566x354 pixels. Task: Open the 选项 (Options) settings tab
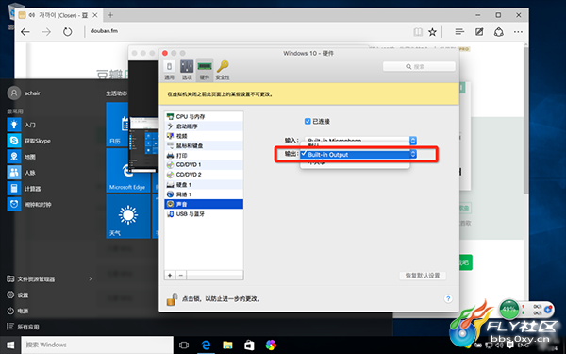[187, 70]
